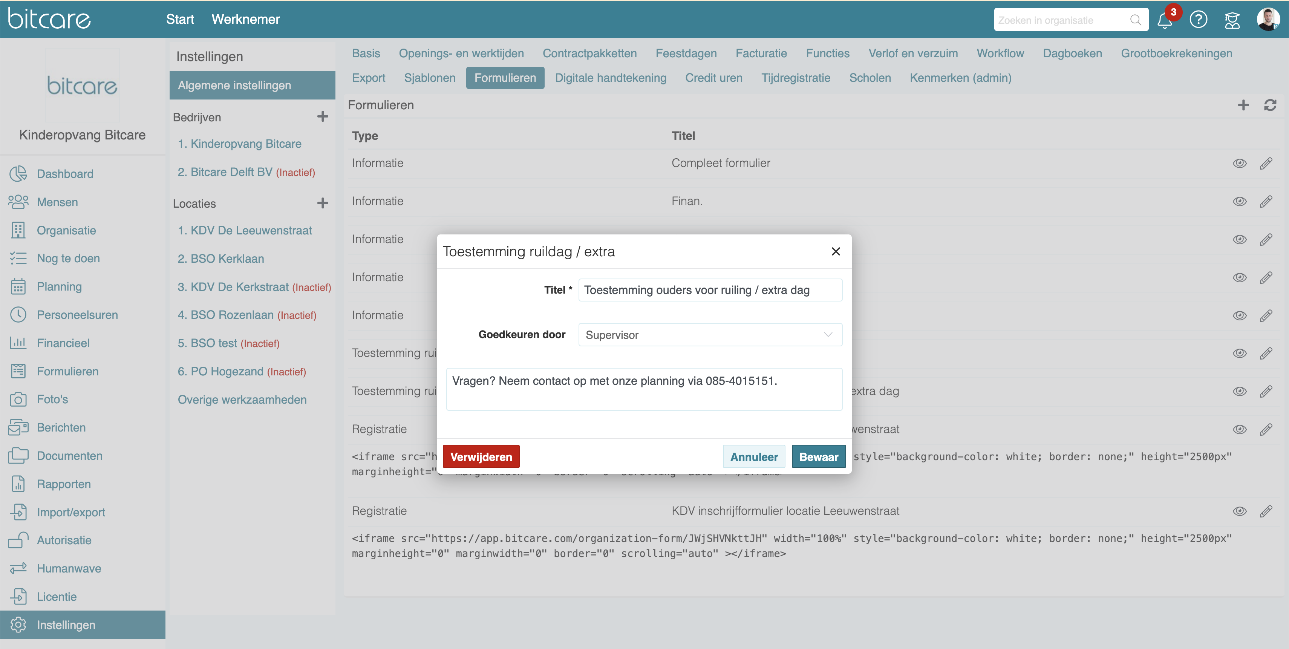
Task: Open the Dashboard sidebar icon
Action: 18,174
